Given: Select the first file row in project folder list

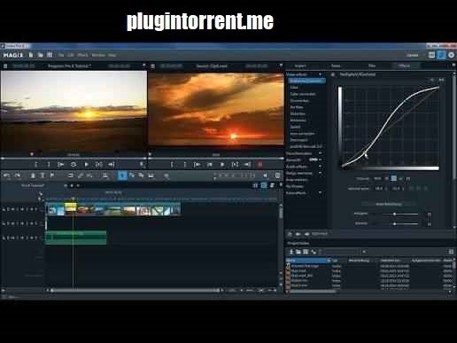Looking at the screenshot, I should 369,266.
